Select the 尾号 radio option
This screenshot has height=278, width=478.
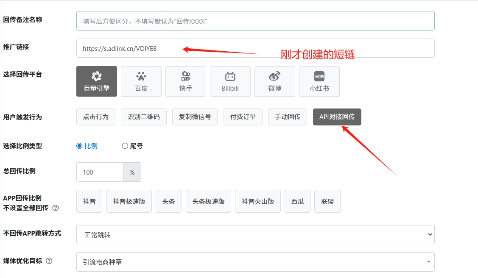click(125, 146)
